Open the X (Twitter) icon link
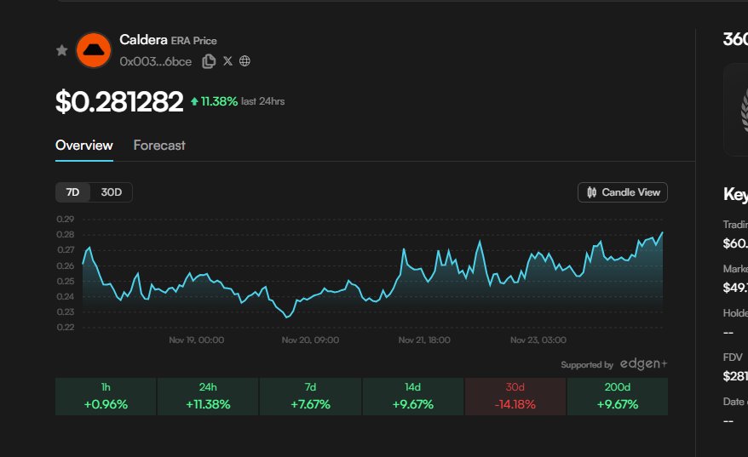Viewport: 748px width, 457px height. point(227,61)
